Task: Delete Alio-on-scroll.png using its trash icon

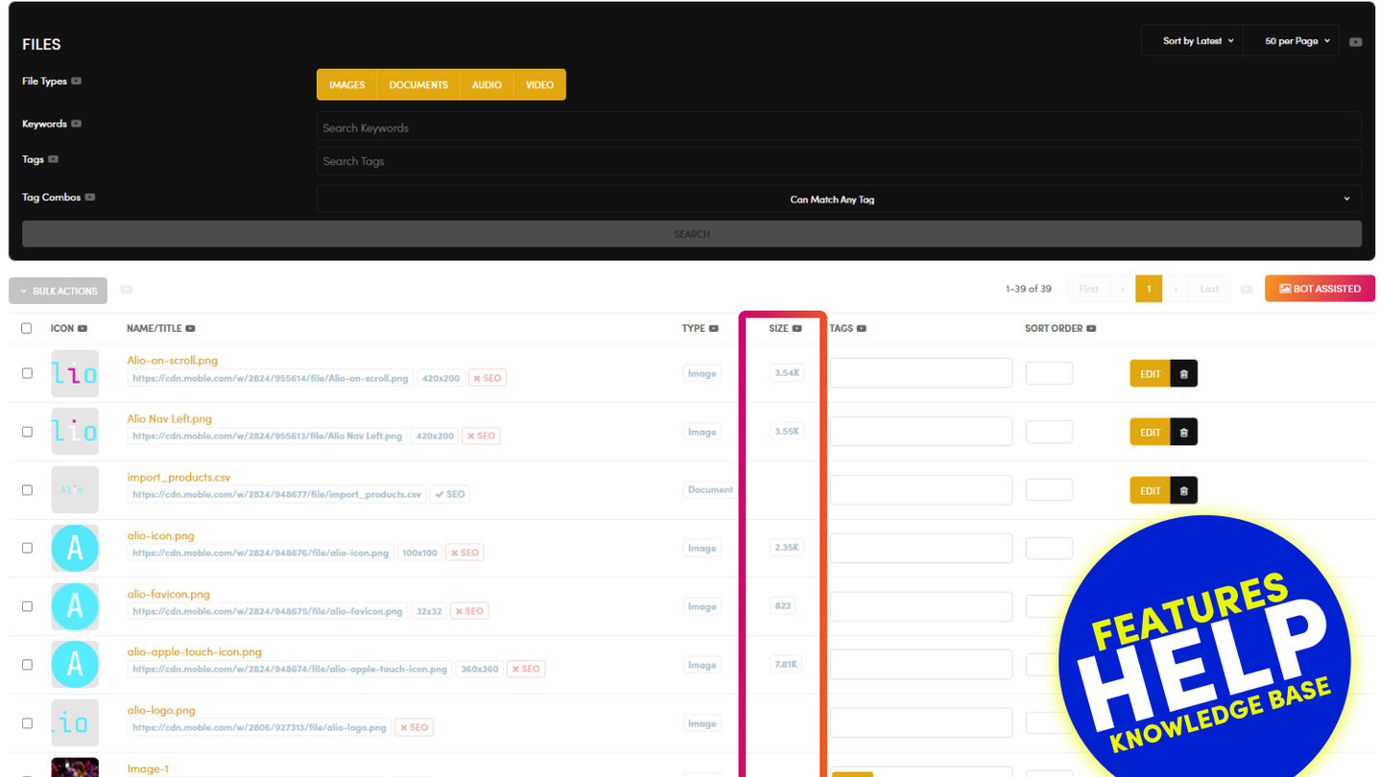Action: tap(1183, 374)
